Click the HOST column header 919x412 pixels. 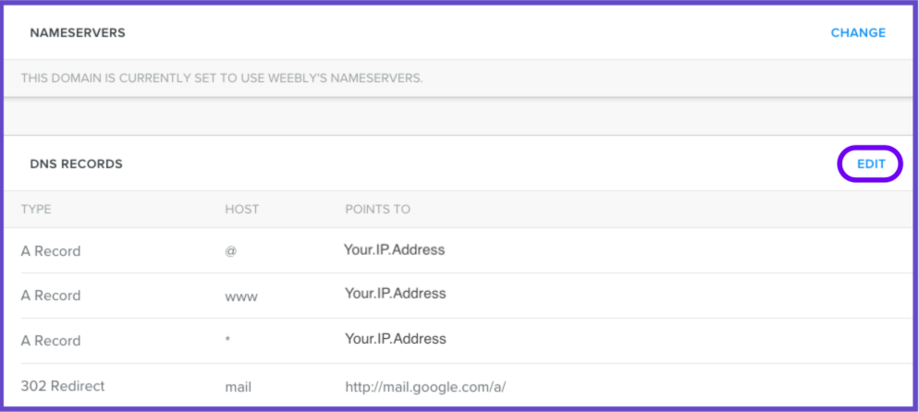click(x=242, y=210)
